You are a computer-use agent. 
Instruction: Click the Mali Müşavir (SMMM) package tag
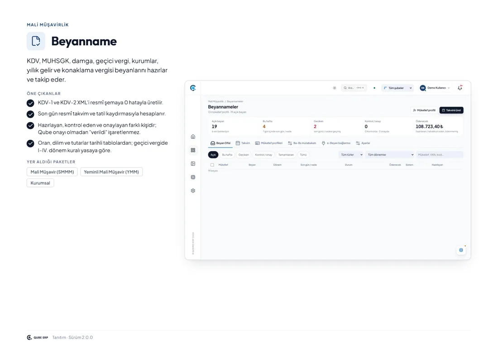click(x=52, y=172)
